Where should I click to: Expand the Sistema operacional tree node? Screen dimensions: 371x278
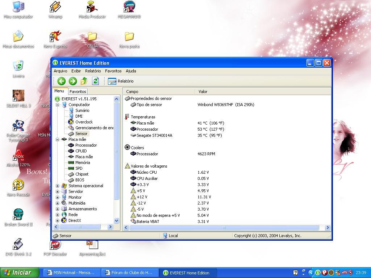[x=57, y=186]
